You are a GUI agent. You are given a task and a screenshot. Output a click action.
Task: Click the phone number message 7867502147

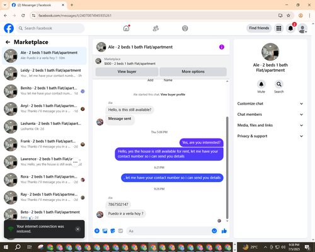pos(118,205)
